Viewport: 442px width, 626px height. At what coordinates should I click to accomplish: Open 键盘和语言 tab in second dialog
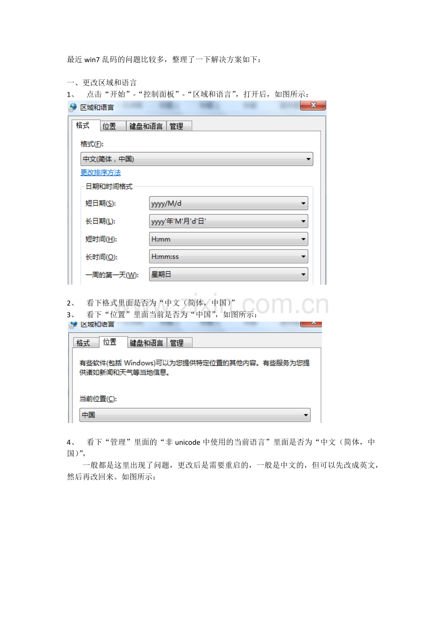pos(147,343)
